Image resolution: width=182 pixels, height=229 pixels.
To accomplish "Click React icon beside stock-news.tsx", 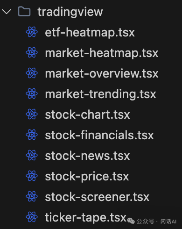I will pos(32,155).
